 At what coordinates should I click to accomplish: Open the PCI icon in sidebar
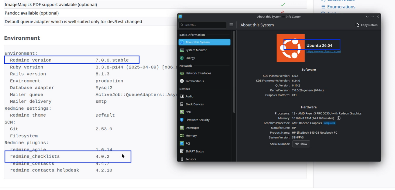coord(182,144)
